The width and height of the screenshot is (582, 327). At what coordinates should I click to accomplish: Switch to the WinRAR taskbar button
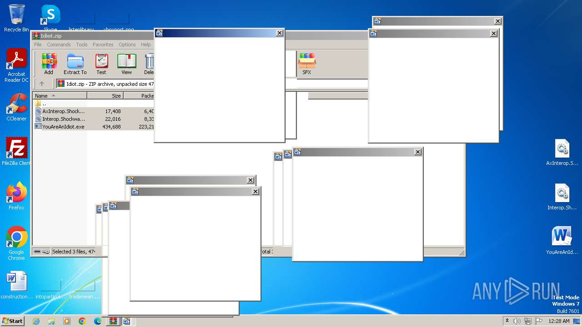[113, 321]
